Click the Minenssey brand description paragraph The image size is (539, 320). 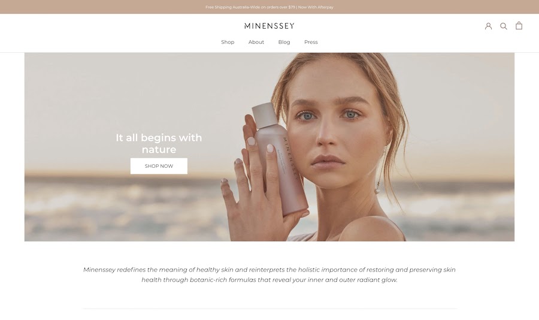(269, 274)
